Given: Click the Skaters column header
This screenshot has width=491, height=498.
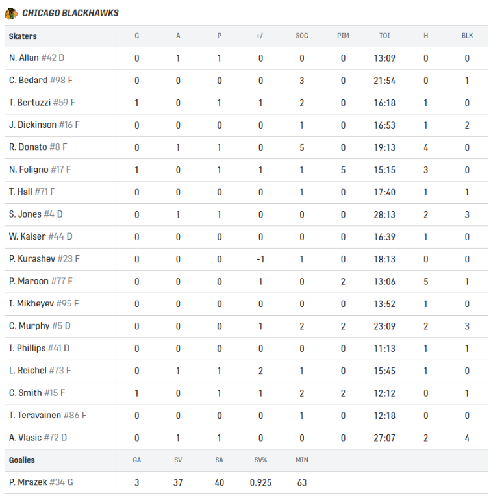Looking at the screenshot, I should pos(23,36).
